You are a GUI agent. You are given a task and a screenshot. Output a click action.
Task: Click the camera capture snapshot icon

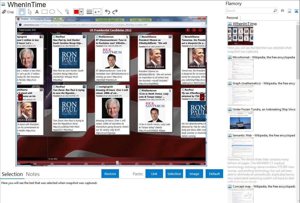[282, 11]
